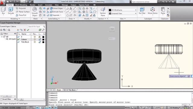Click the Layer States Manager icon
Image resolution: width=193 pixels, height=109 pixels.
[x=9, y=30]
